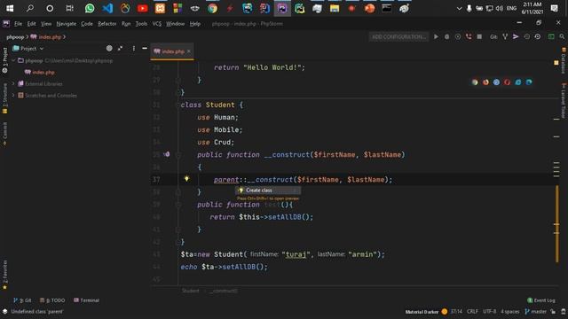Image resolution: width=568 pixels, height=319 pixels.
Task: Click the Stop square icon
Action: point(479,37)
